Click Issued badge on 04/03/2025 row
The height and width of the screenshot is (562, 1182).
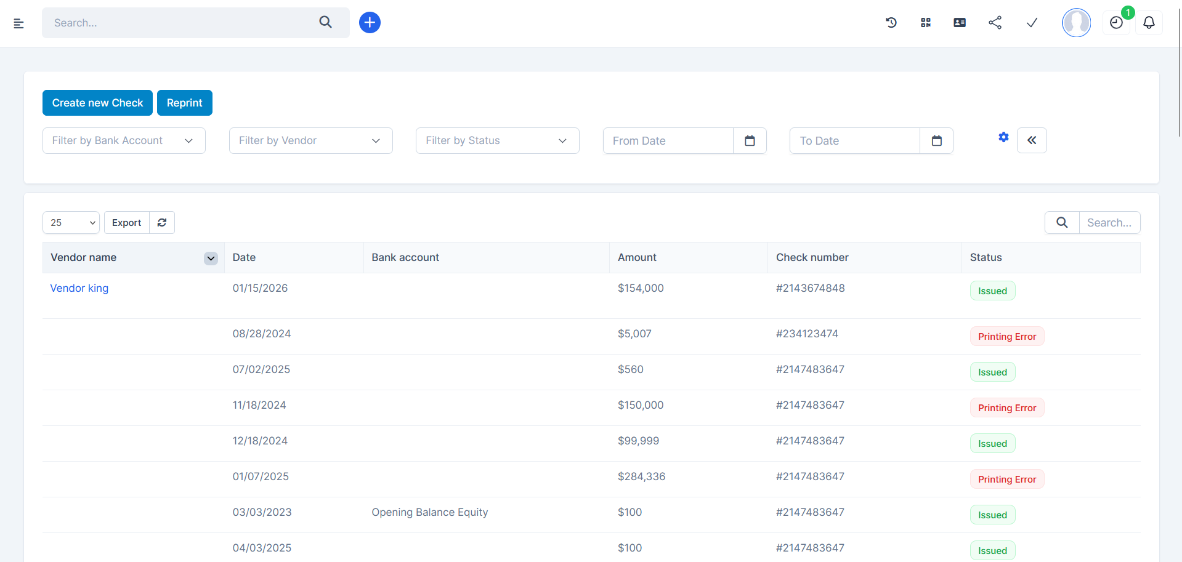click(992, 550)
